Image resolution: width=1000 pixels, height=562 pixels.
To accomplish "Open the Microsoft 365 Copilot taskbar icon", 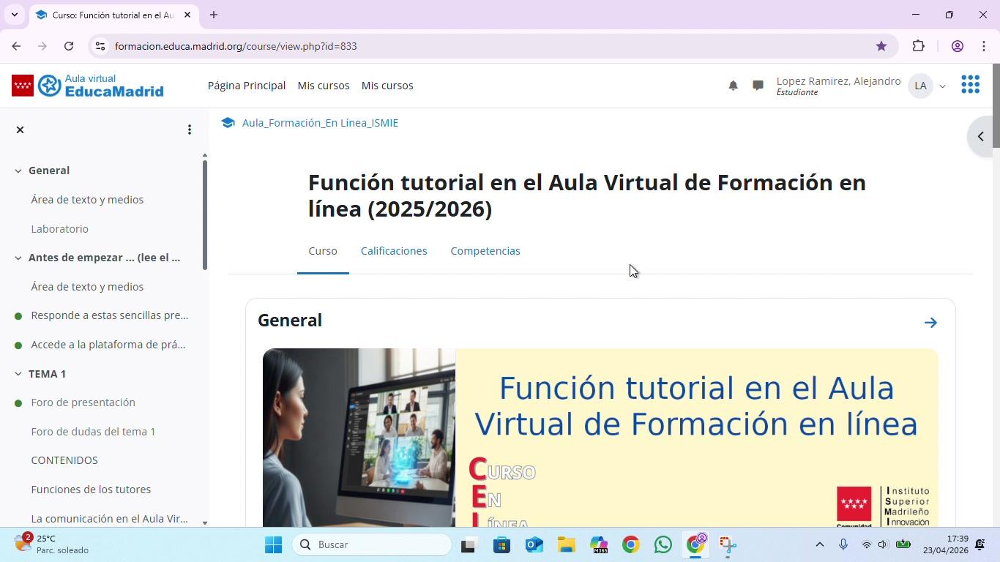I will click(x=599, y=544).
